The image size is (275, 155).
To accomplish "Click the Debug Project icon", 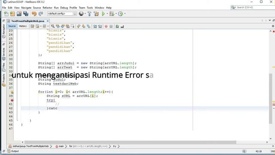I will pos(112,14).
